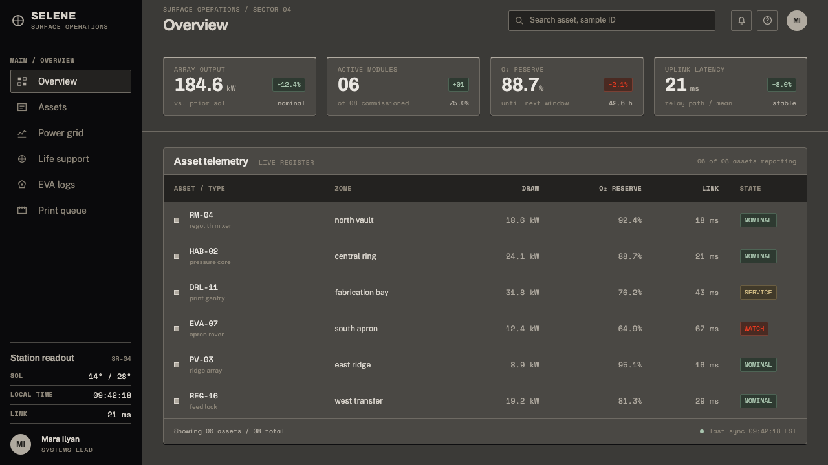
Task: Click the local time 09:42:18 readout
Action: (x=112, y=395)
